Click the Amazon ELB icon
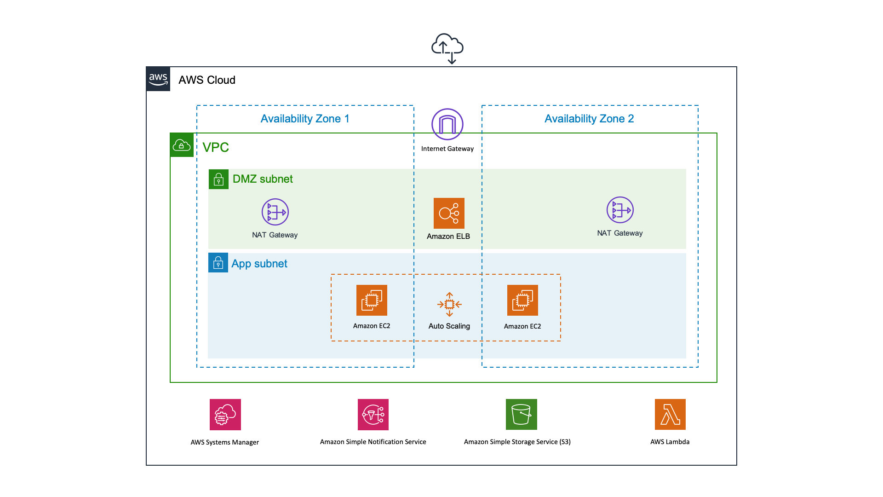The width and height of the screenshot is (883, 497). point(449,213)
